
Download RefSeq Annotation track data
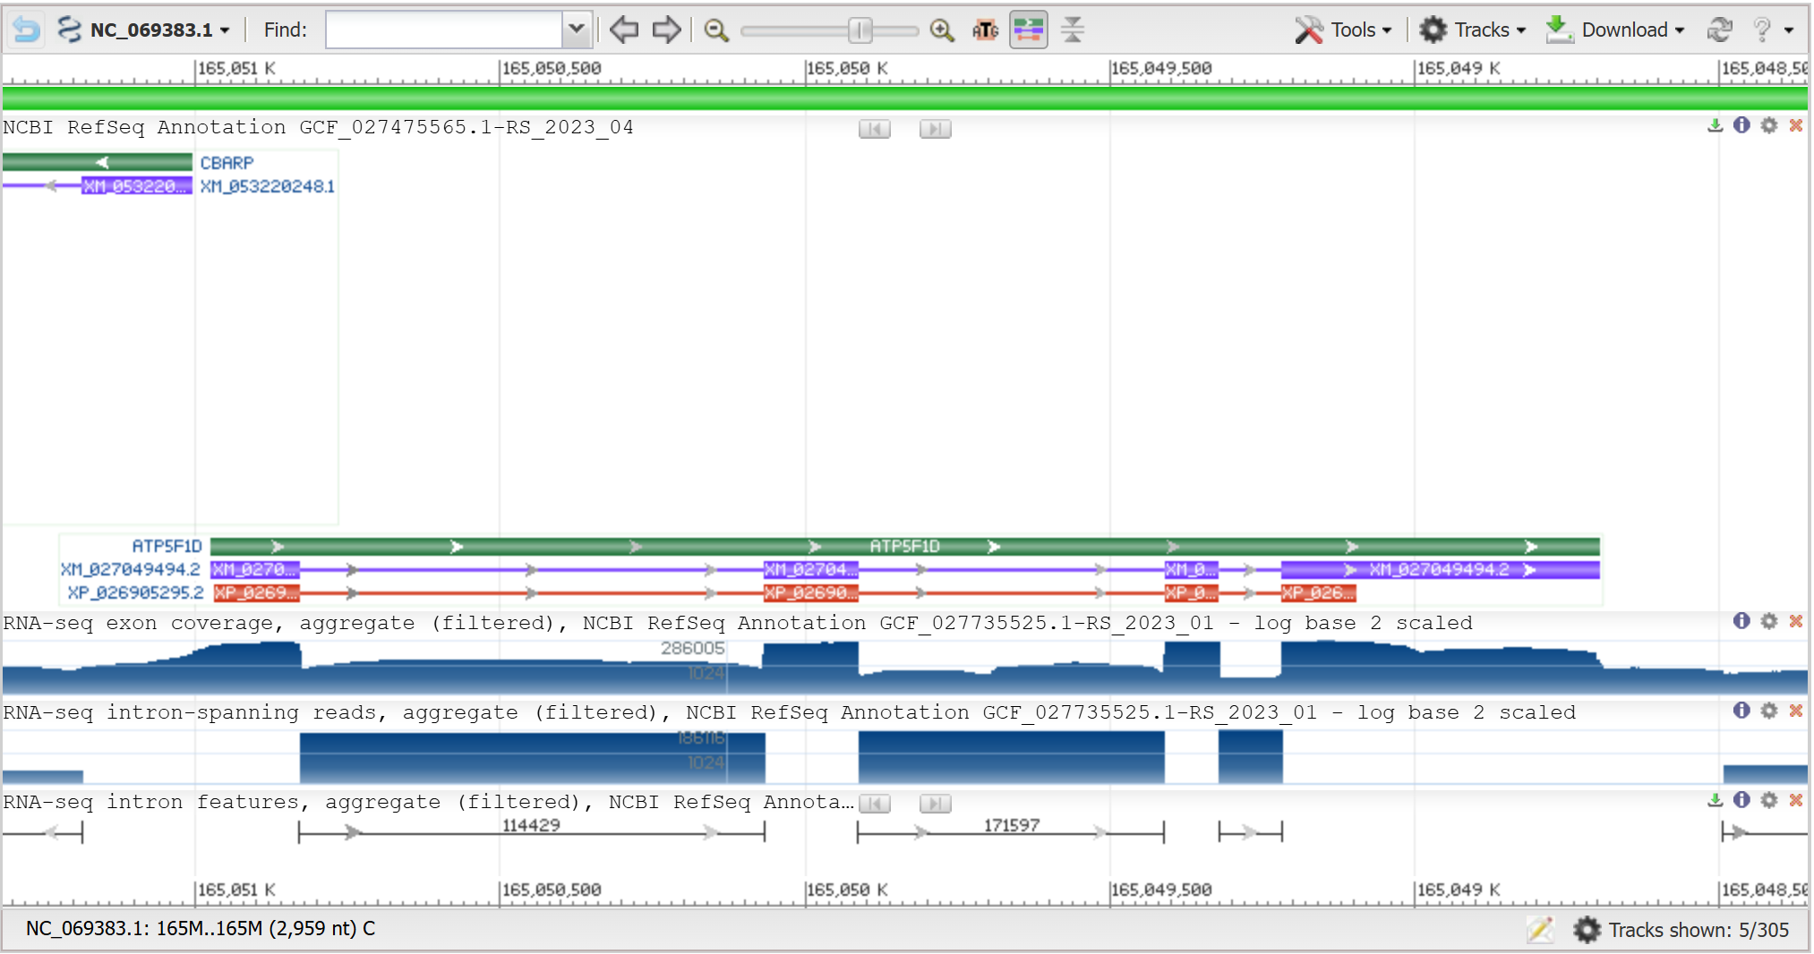(1715, 125)
